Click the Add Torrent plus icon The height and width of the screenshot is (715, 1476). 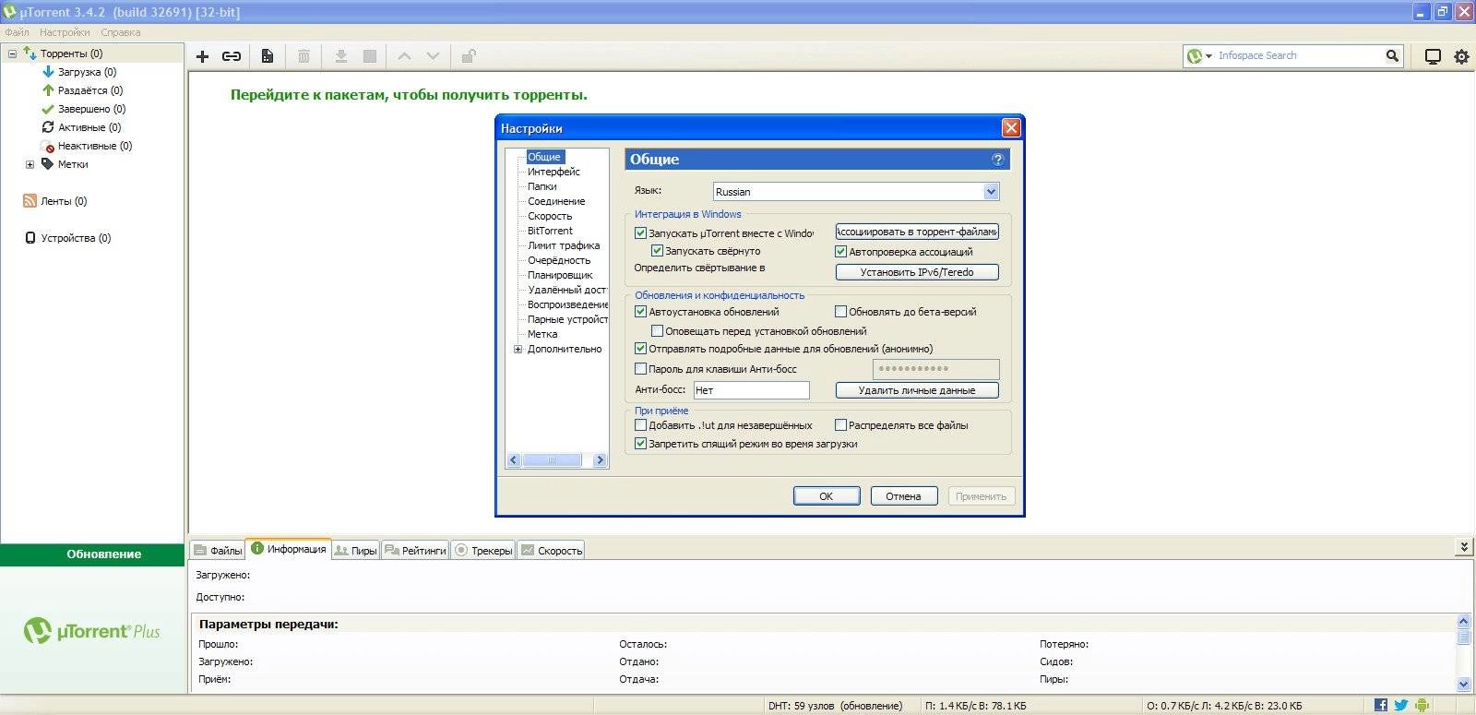click(202, 56)
